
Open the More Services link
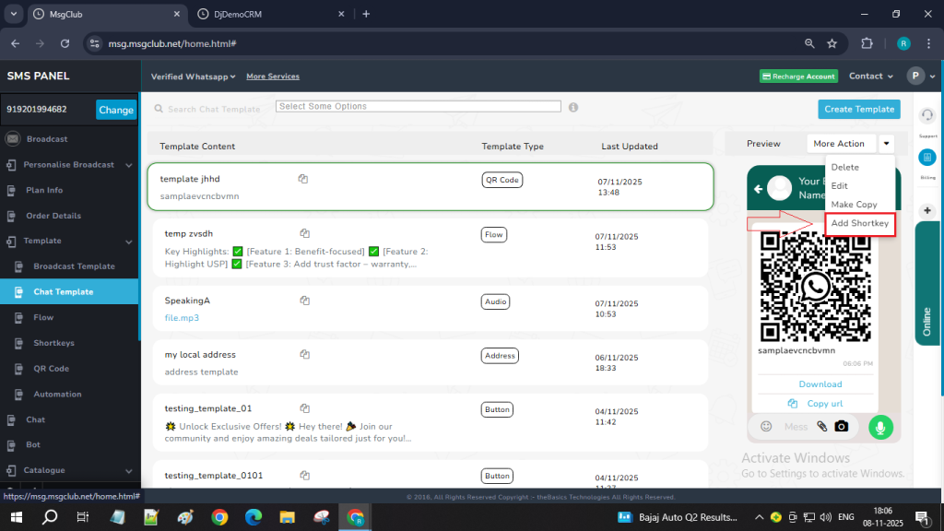click(272, 77)
